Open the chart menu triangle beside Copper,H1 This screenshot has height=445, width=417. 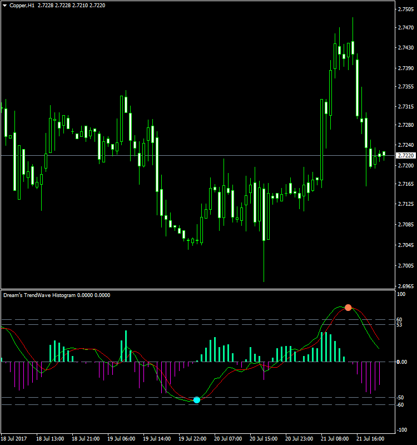click(5, 6)
